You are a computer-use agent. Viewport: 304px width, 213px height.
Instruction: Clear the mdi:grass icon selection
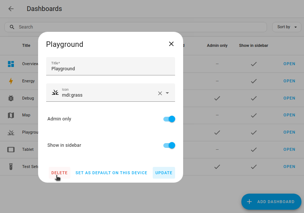point(160,93)
